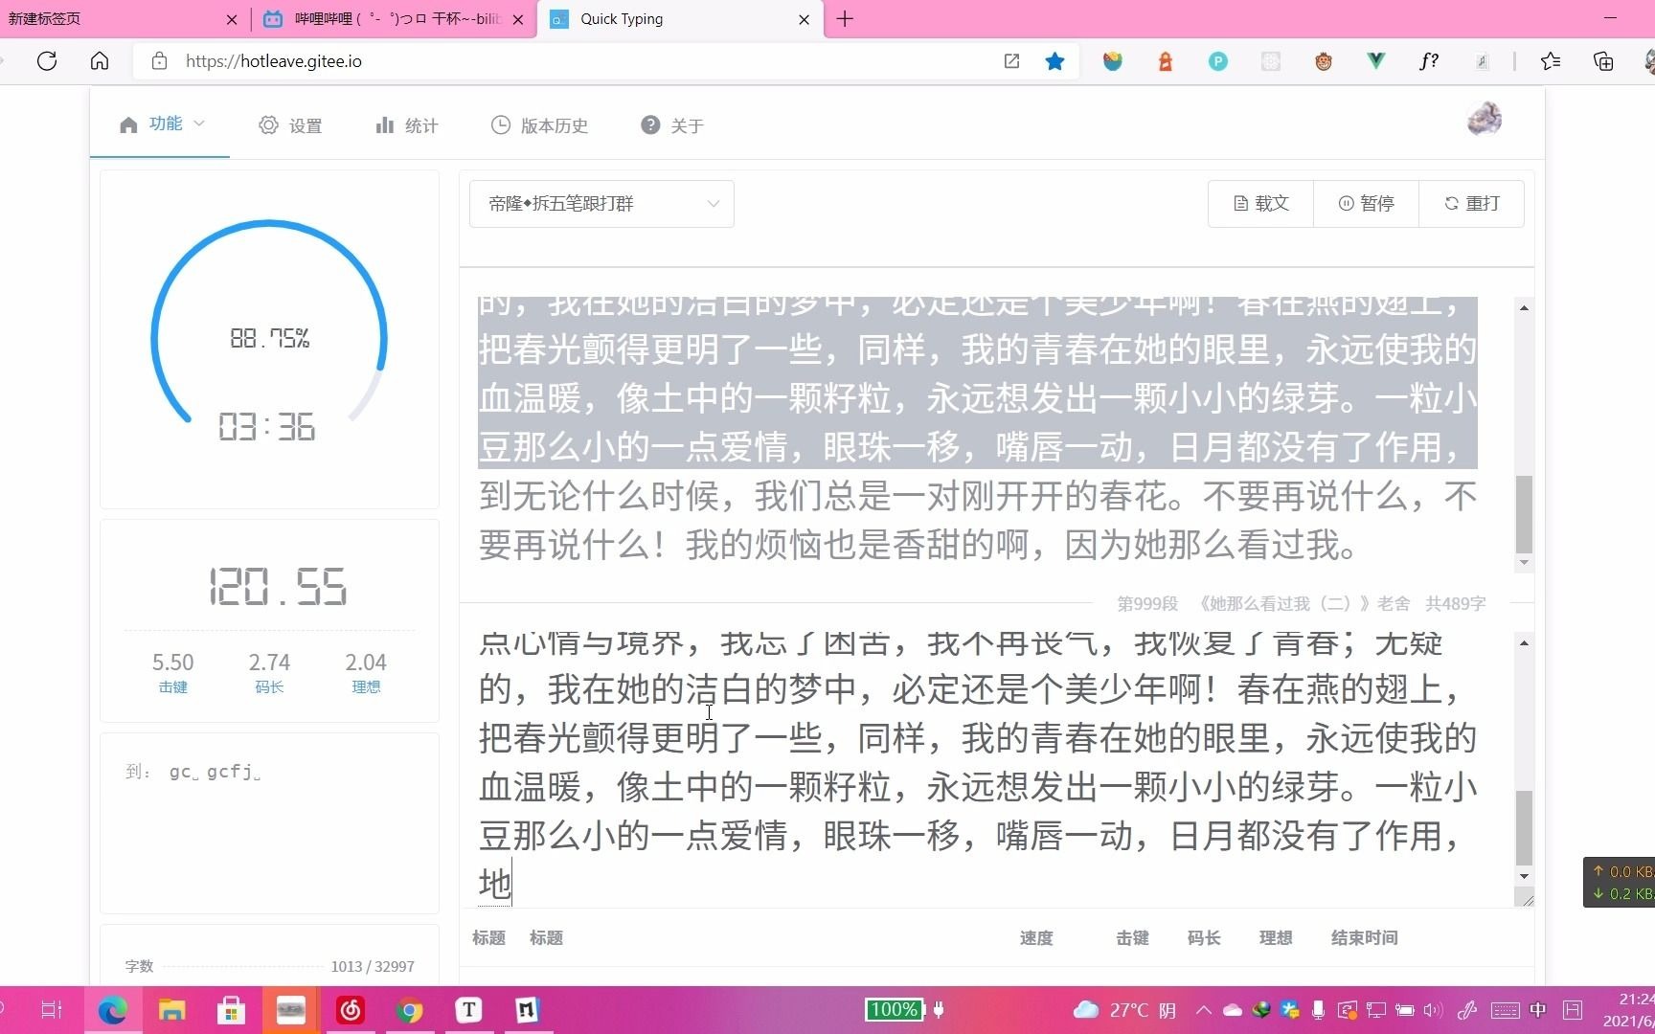Switch to the 统计 statistics tab

407,125
